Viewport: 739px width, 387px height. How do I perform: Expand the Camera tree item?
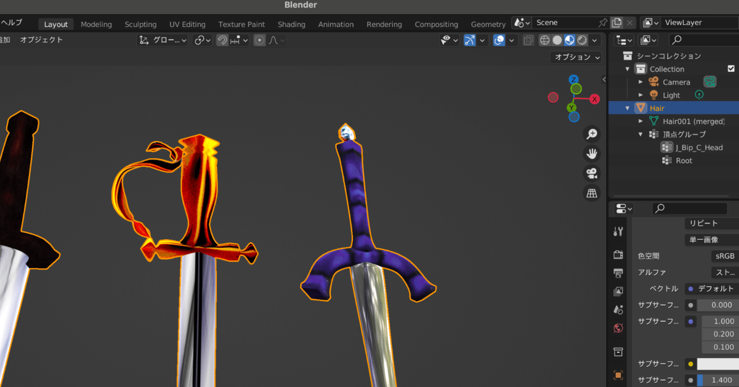tap(640, 82)
